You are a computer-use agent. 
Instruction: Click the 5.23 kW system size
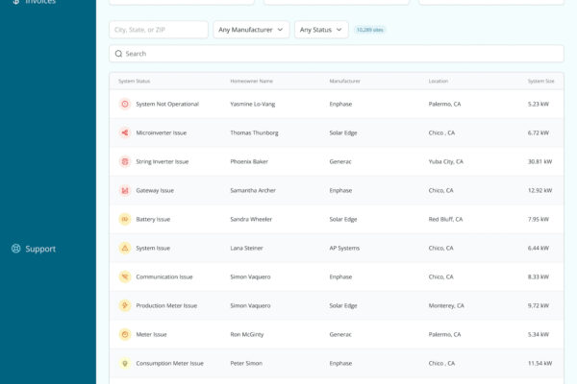(x=539, y=104)
